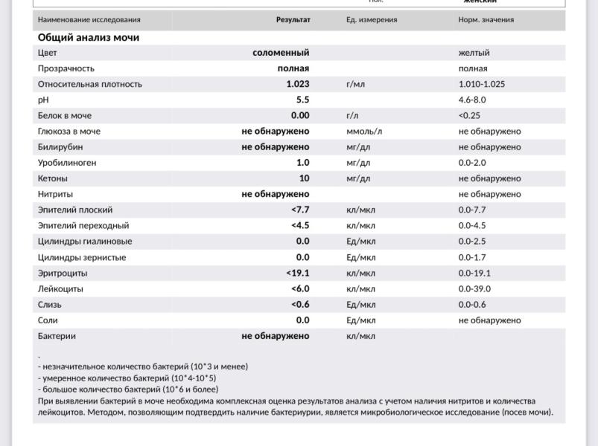598x446 pixels.
Task: Click the 'Кетоны' row label
Action: click(53, 178)
